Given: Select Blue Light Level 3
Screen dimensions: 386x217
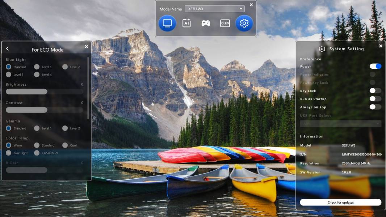Looking at the screenshot, I should (8, 75).
